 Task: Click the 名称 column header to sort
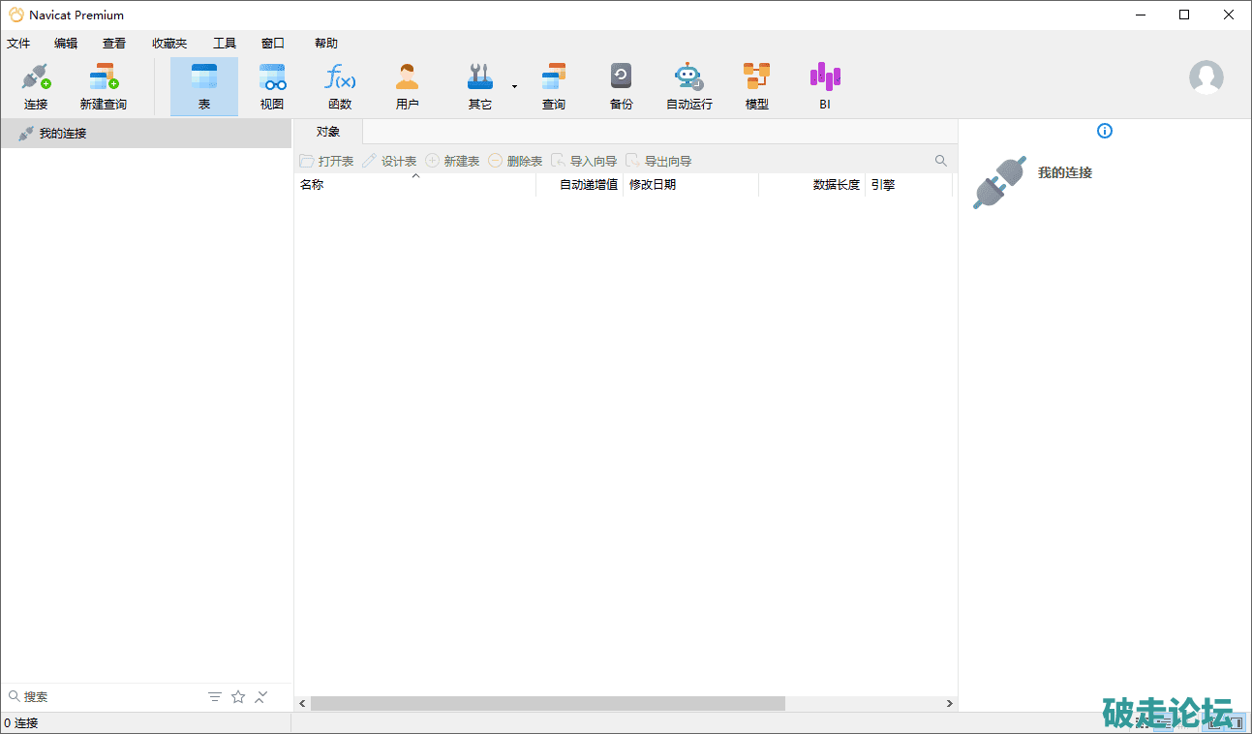coord(312,185)
